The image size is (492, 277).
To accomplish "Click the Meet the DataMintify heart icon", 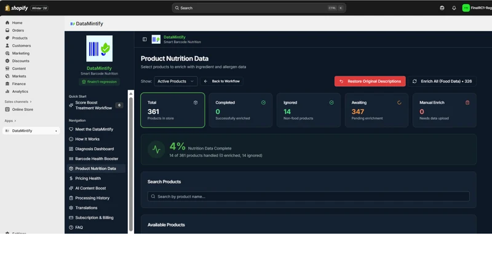I will [71, 129].
